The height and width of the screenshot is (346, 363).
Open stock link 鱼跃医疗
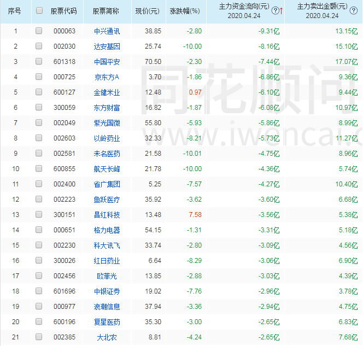pyautogui.click(x=107, y=200)
